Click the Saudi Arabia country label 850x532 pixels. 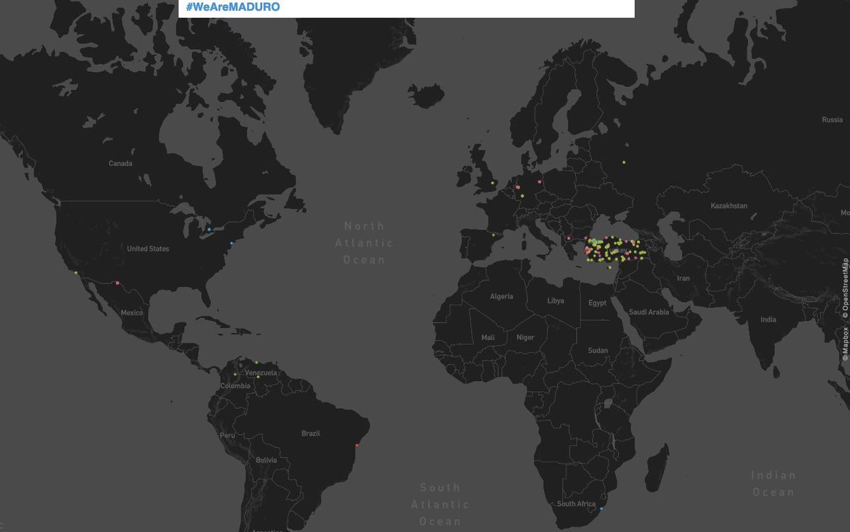point(649,312)
